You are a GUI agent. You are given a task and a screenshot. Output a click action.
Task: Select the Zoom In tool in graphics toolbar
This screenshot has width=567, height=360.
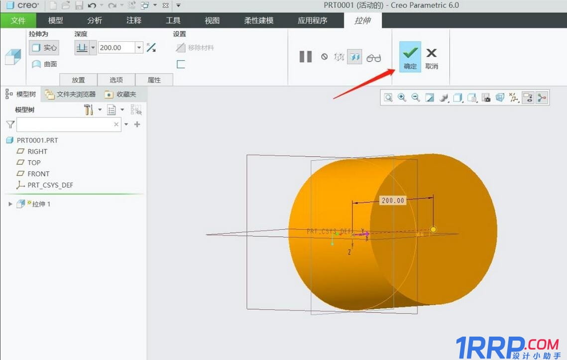[402, 97]
